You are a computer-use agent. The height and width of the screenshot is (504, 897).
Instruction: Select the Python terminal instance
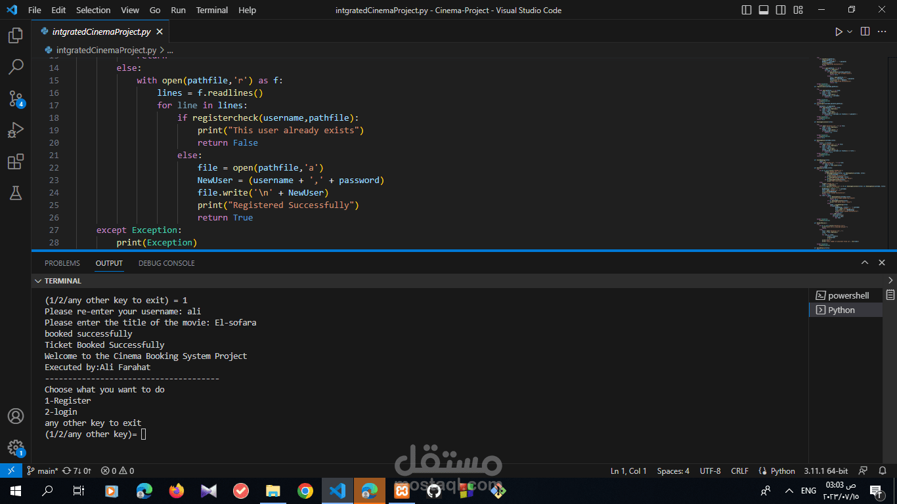point(846,310)
